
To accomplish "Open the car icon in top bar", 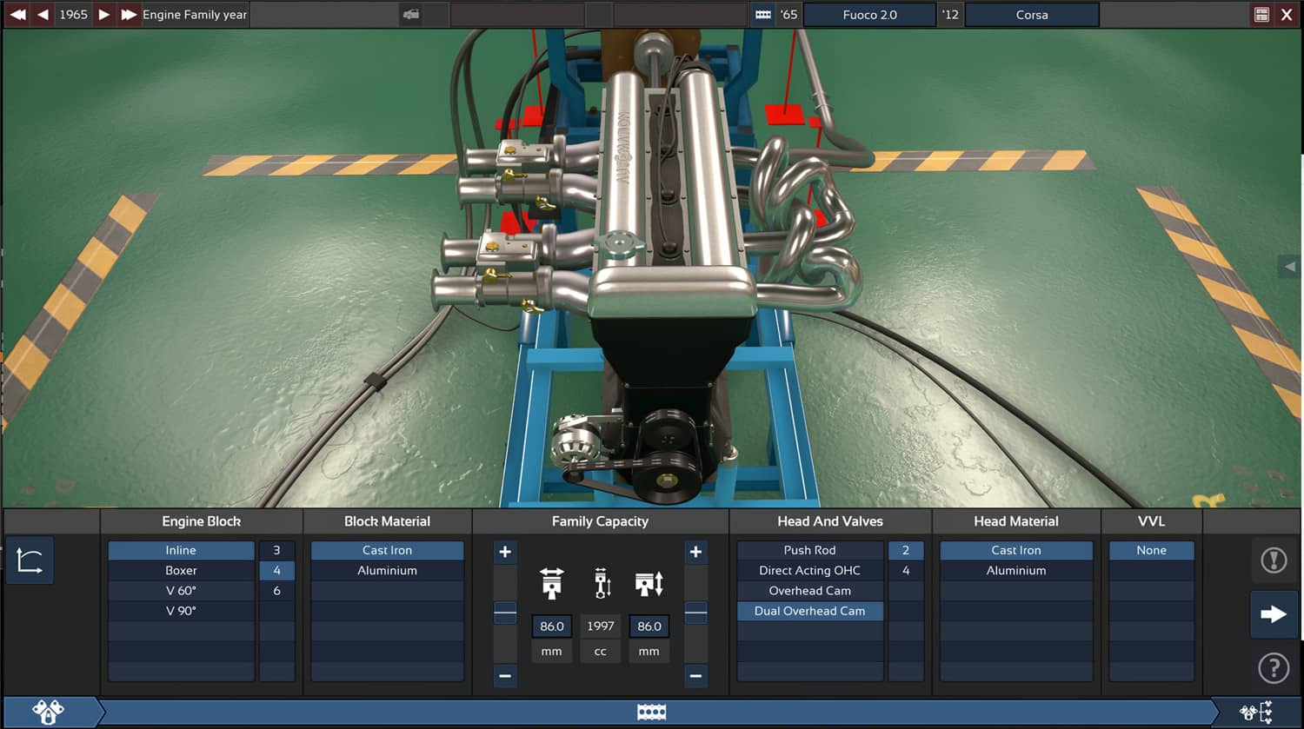I will pyautogui.click(x=411, y=15).
